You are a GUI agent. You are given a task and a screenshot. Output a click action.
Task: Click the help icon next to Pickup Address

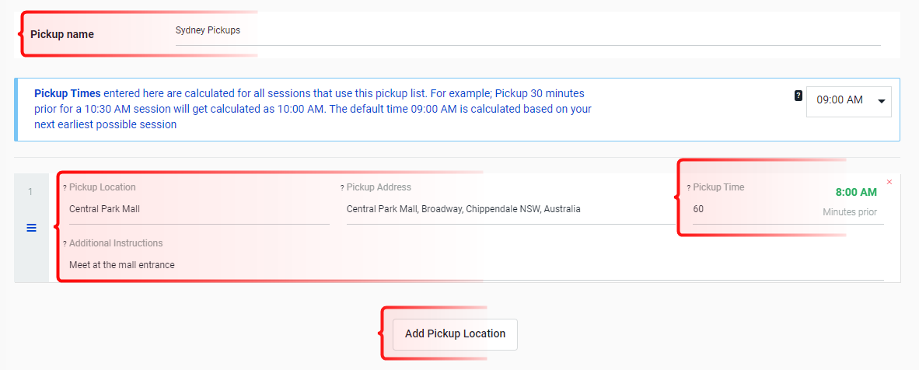pyautogui.click(x=341, y=188)
